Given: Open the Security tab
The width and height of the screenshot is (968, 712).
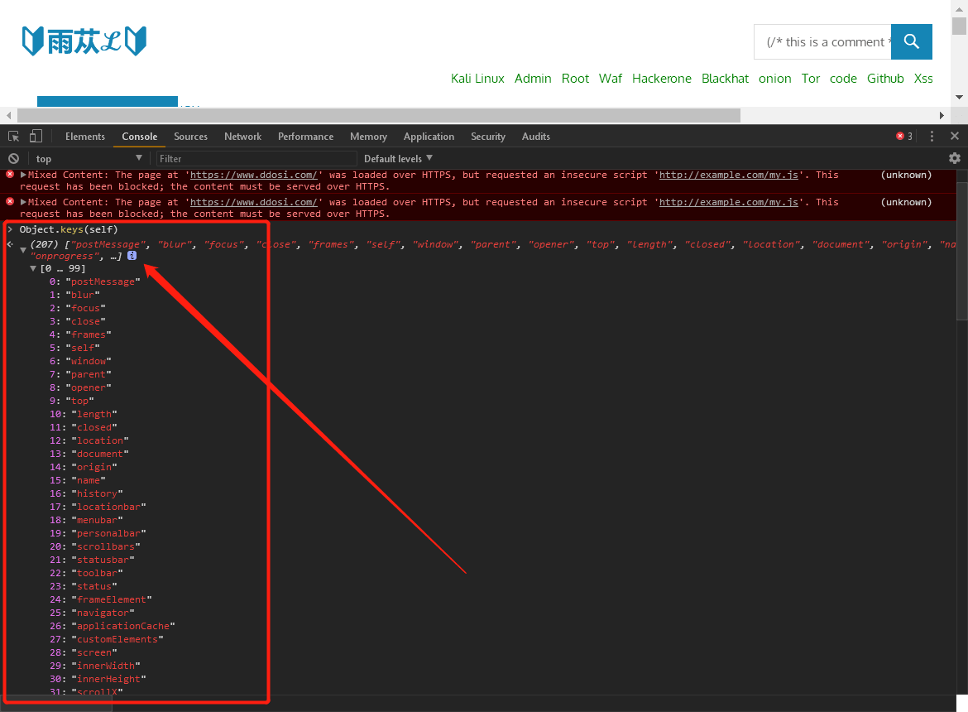Looking at the screenshot, I should click(488, 137).
